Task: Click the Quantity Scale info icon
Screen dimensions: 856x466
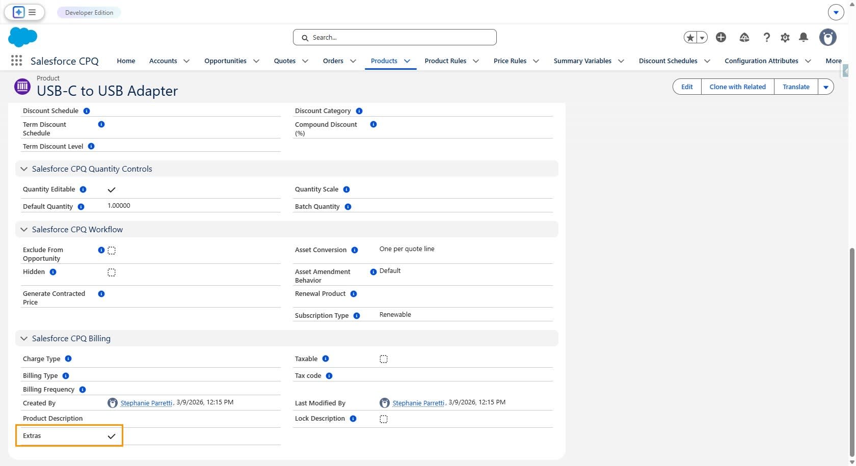Action: (346, 189)
